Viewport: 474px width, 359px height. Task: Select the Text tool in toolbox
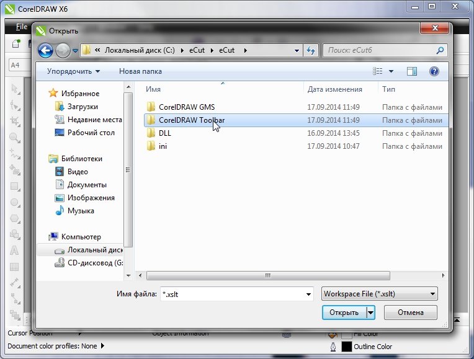[x=14, y=250]
